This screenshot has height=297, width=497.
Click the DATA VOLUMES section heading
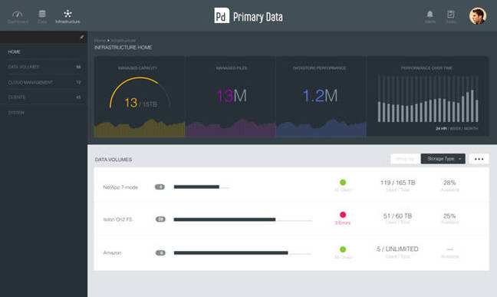click(x=114, y=160)
